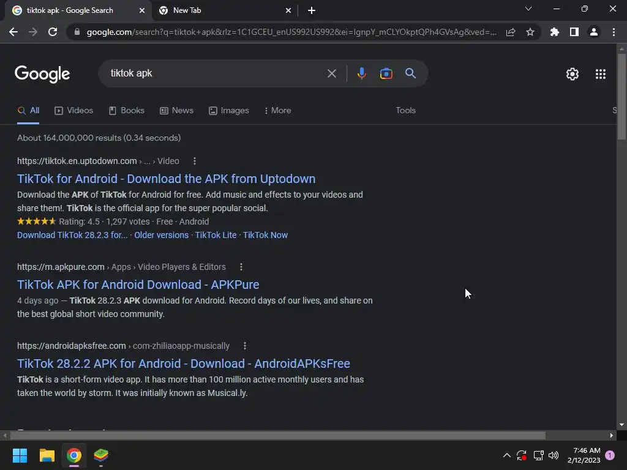
Task: Click the vertical scrollbar thumb
Action: [x=621, y=97]
